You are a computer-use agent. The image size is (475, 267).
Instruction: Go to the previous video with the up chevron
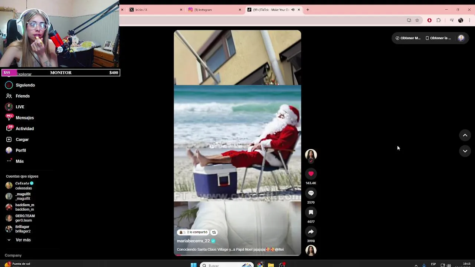click(x=465, y=135)
